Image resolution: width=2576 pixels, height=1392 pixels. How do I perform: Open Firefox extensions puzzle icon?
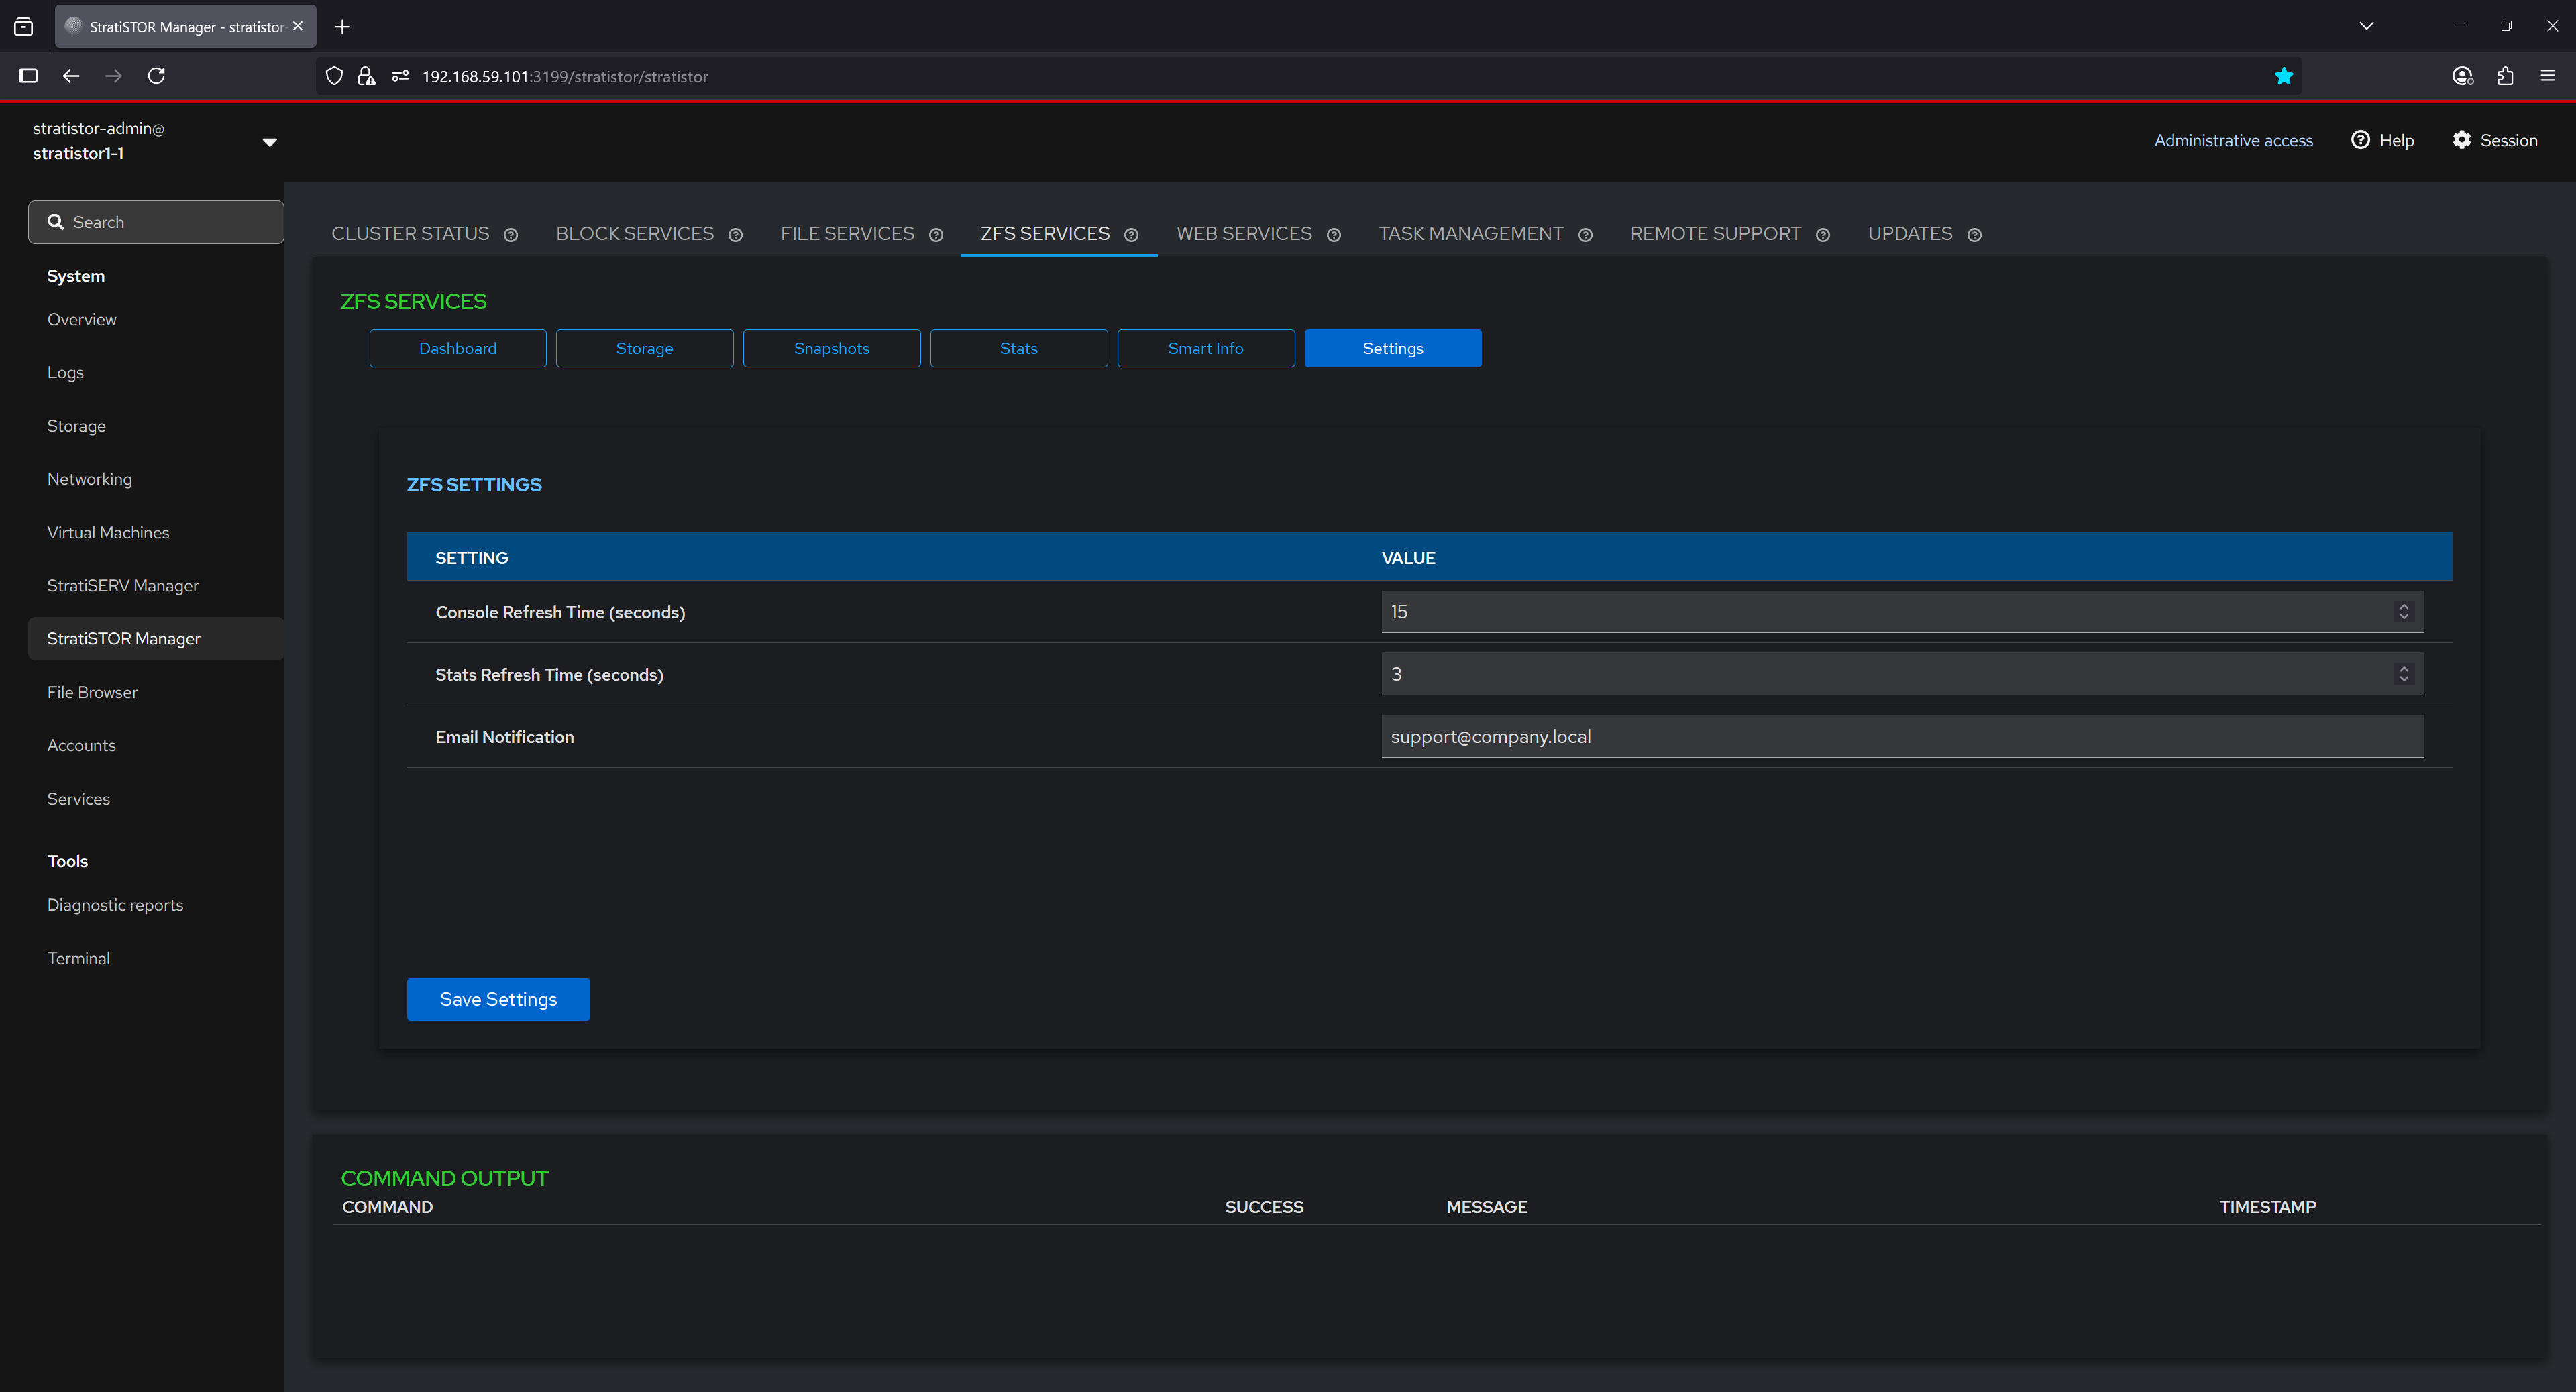point(2504,76)
